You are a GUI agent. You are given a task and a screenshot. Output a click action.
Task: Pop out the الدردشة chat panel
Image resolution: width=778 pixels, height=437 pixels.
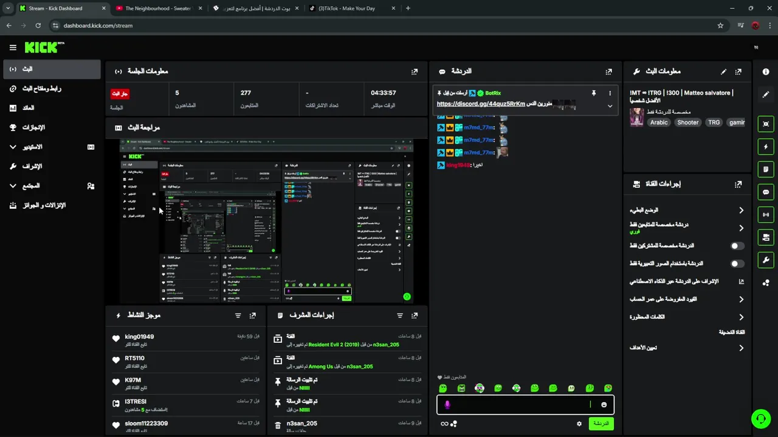coord(608,71)
